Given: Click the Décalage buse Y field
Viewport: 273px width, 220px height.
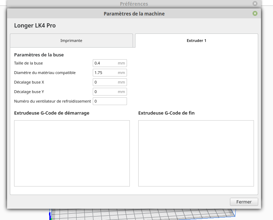Looking at the screenshot, I should click(x=110, y=92).
